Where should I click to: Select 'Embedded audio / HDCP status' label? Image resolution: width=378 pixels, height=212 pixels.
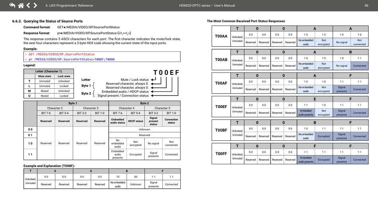click(x=125, y=91)
